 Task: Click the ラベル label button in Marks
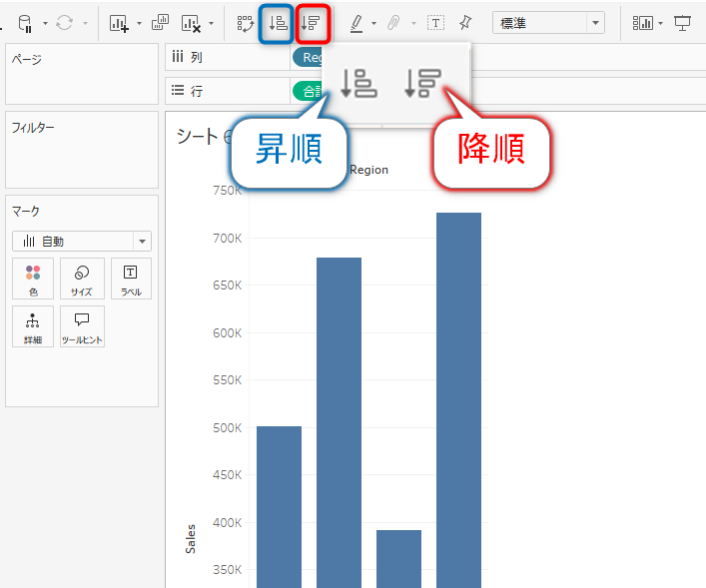coord(130,279)
